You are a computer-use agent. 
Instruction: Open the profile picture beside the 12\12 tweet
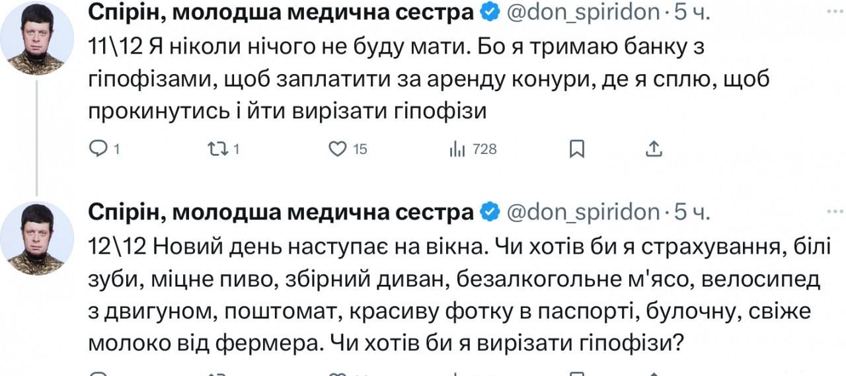(37, 239)
